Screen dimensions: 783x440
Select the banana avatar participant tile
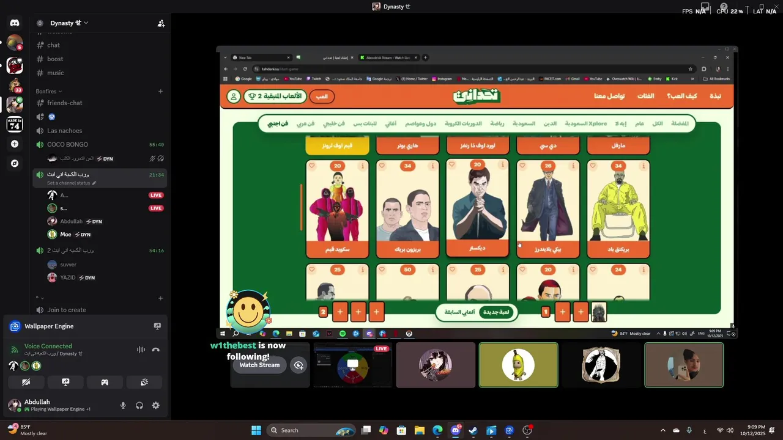click(518, 365)
